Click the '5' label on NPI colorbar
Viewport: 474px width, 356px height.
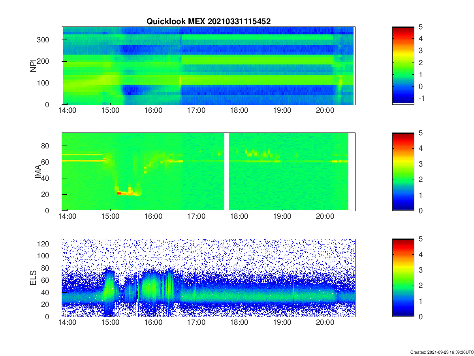click(421, 27)
